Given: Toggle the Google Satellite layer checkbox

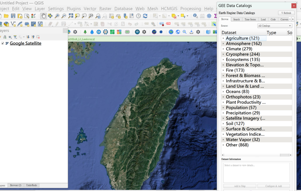Looking at the screenshot, I should (x=3, y=43).
